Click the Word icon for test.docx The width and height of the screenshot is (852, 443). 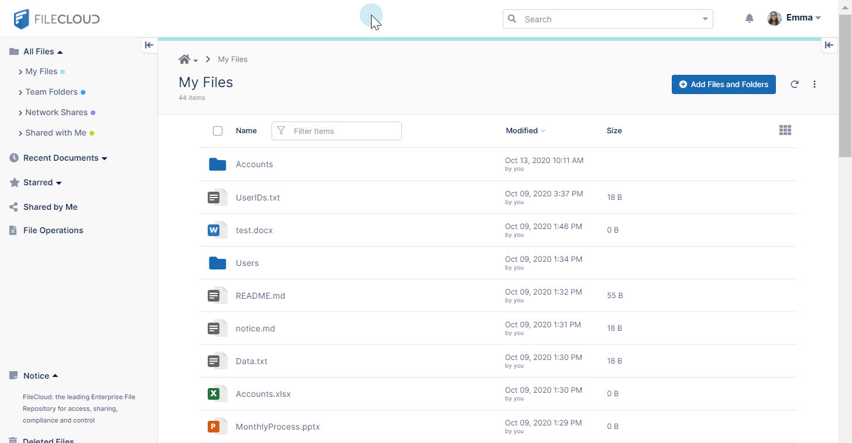click(217, 230)
